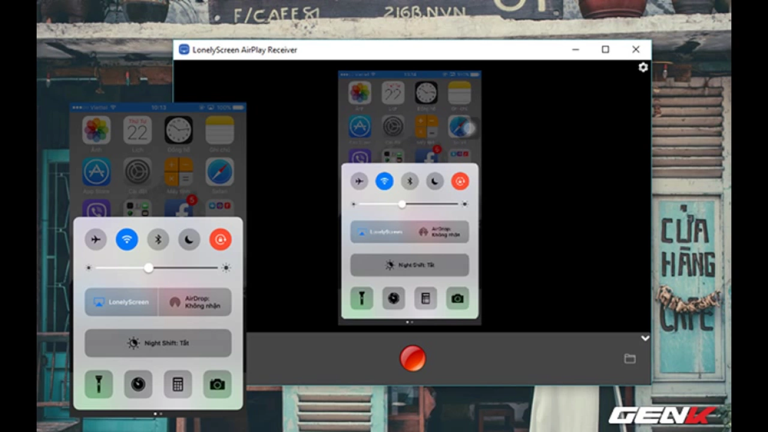Open timer shortcut on left phone
The width and height of the screenshot is (768, 432).
[138, 385]
